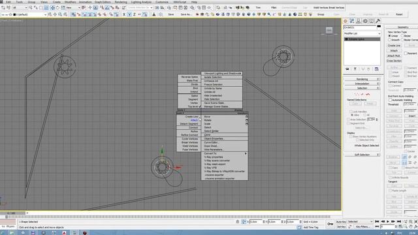
Task: Enable Show Vertex Numbers checkbox
Action: 351,136
